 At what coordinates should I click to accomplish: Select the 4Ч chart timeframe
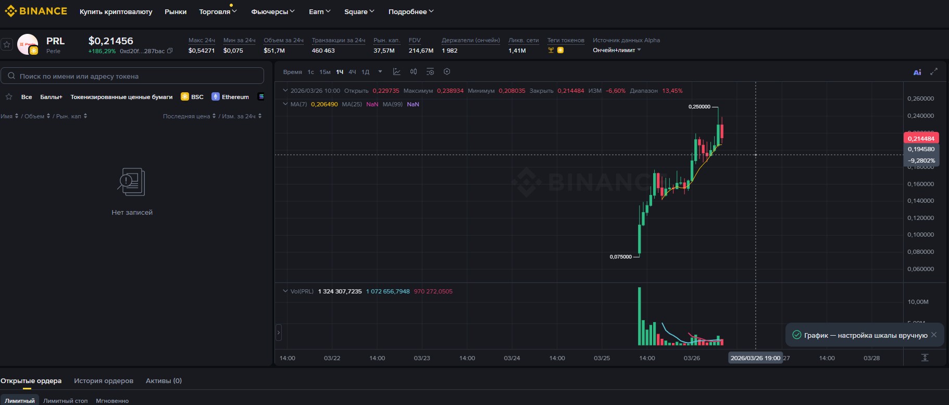[x=352, y=72]
